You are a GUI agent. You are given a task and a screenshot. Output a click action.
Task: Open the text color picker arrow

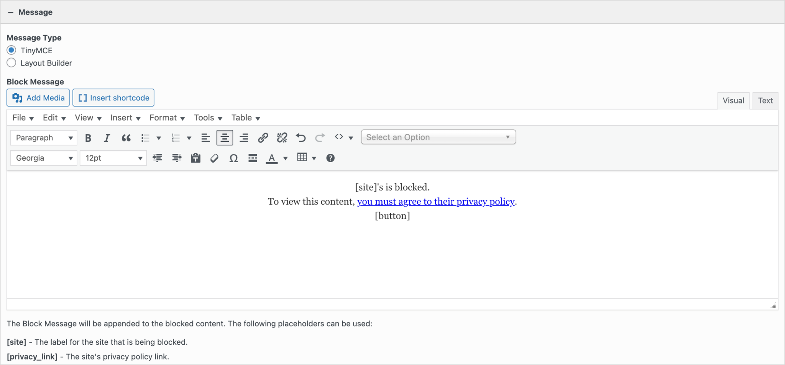click(x=285, y=158)
